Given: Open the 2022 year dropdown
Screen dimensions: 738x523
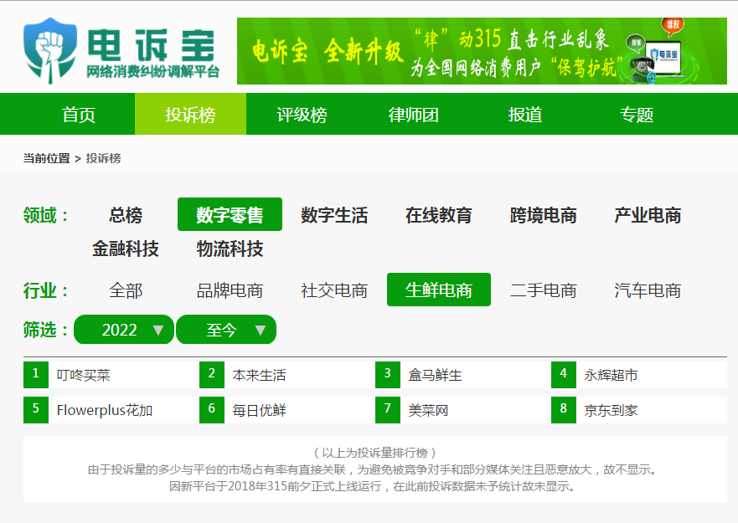Looking at the screenshot, I should 124,329.
